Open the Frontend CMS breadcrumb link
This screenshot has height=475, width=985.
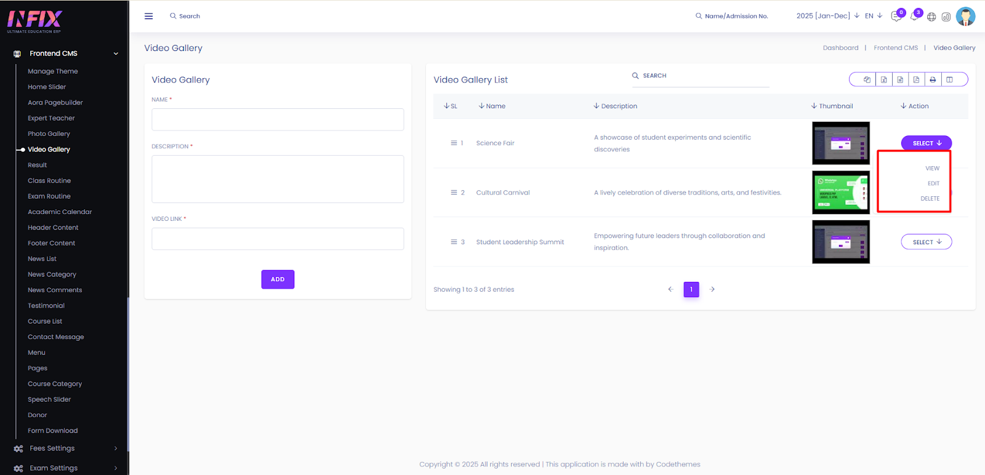coord(896,48)
